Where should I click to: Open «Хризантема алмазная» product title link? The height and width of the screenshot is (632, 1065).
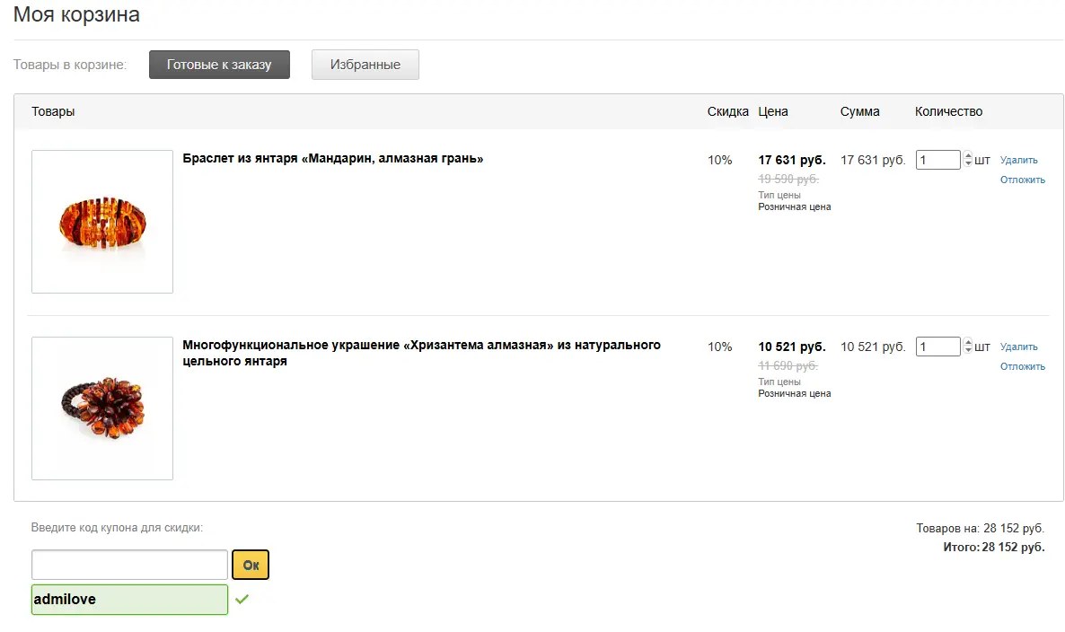(421, 353)
